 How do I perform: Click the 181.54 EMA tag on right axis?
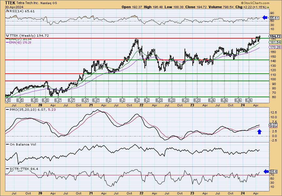(x=275, y=42)
